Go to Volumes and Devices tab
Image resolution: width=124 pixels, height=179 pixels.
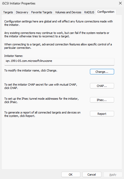pyautogui.click(x=68, y=12)
